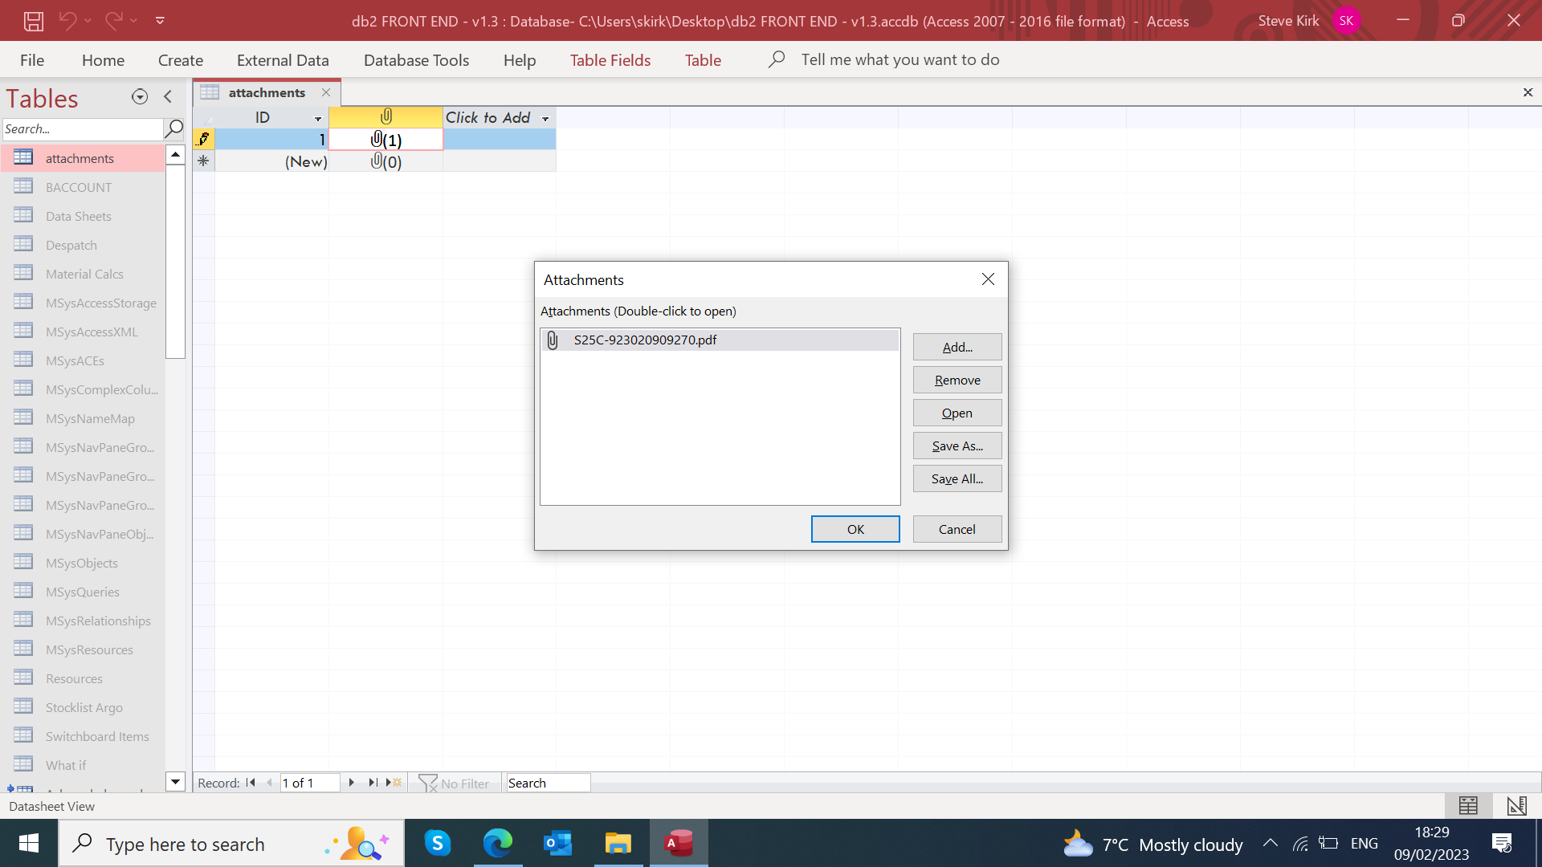Click navigation pane scrollbar down arrow

pos(175,781)
